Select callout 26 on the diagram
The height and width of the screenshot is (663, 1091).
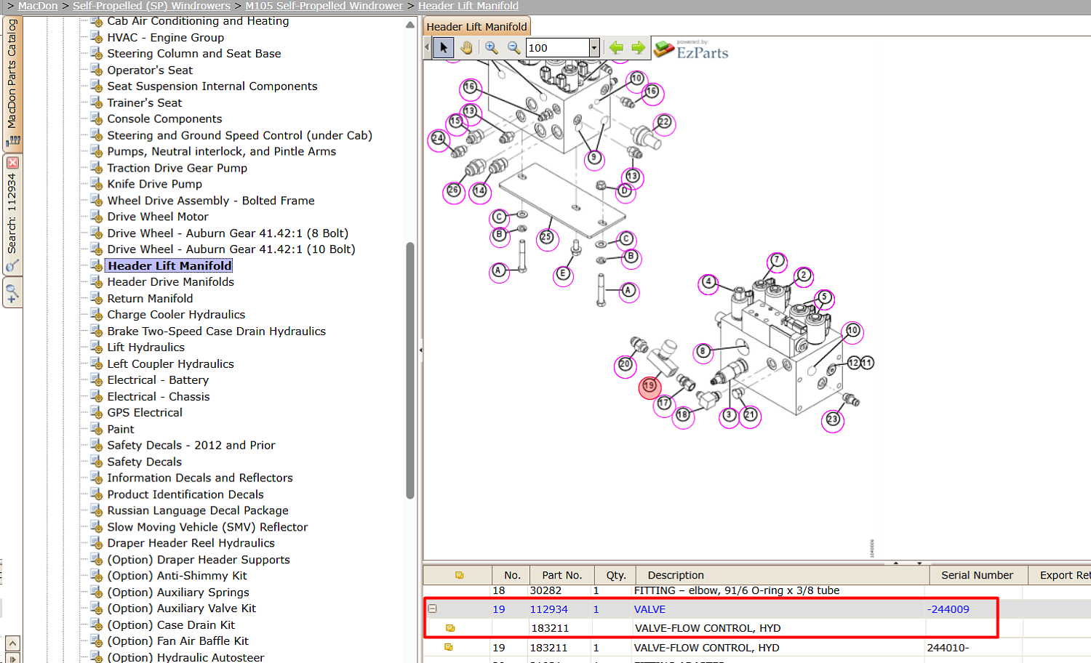(453, 190)
